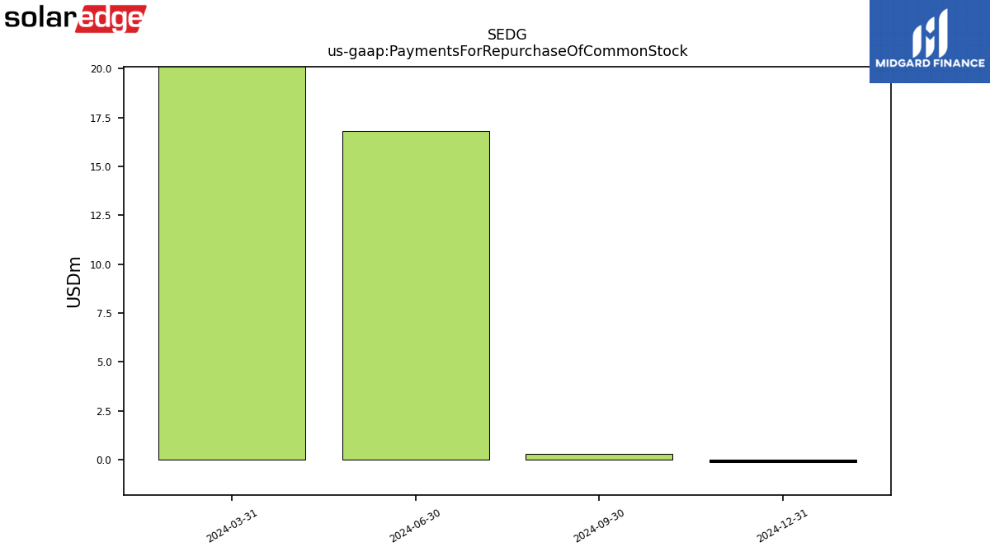Click the 2.5 y-axis tick label

point(104,411)
